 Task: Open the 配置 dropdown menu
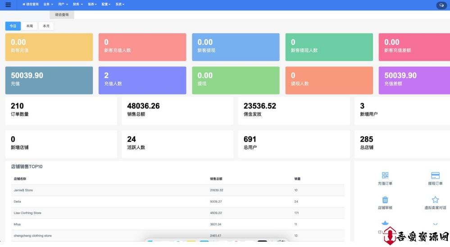[106, 4]
